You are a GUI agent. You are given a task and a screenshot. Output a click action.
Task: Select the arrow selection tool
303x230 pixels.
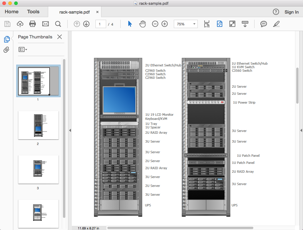(130, 24)
